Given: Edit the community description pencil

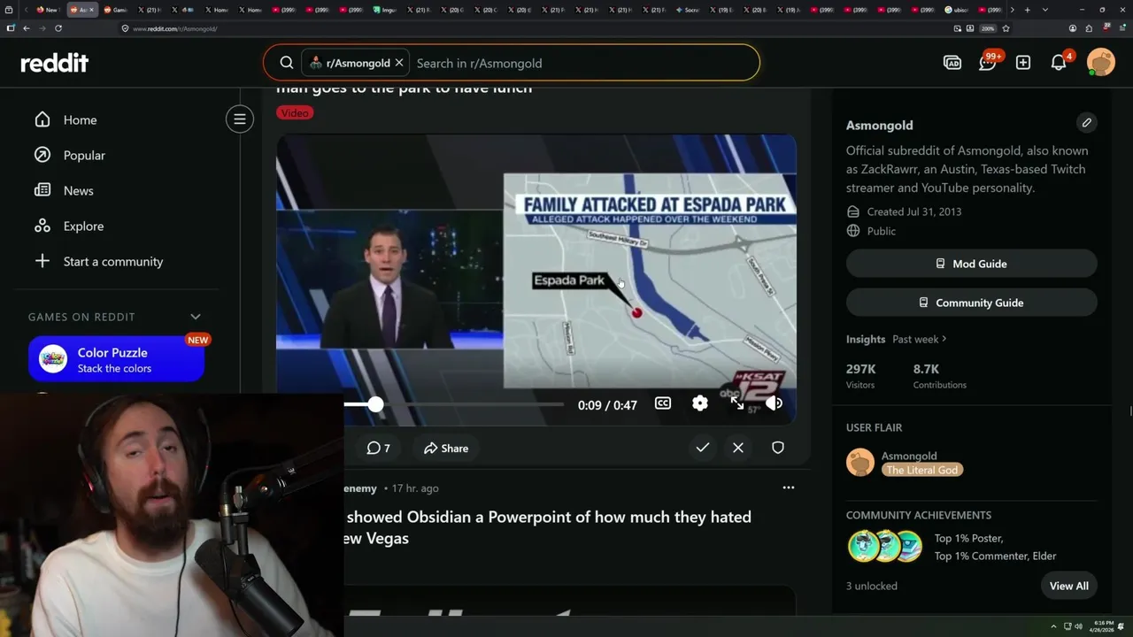Looking at the screenshot, I should (x=1087, y=122).
